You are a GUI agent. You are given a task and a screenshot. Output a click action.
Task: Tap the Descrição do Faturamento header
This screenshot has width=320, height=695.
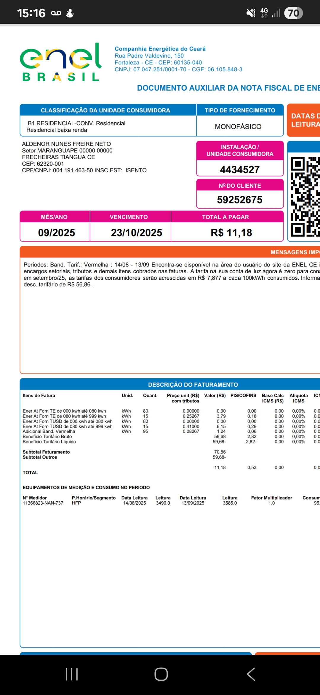pos(193,385)
